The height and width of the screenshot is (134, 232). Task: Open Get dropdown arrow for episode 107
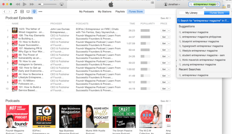point(169,50)
